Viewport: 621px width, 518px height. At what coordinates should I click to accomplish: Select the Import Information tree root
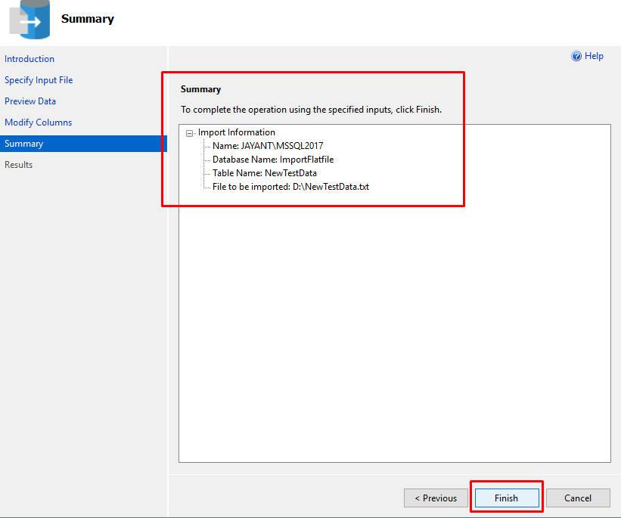(x=237, y=132)
